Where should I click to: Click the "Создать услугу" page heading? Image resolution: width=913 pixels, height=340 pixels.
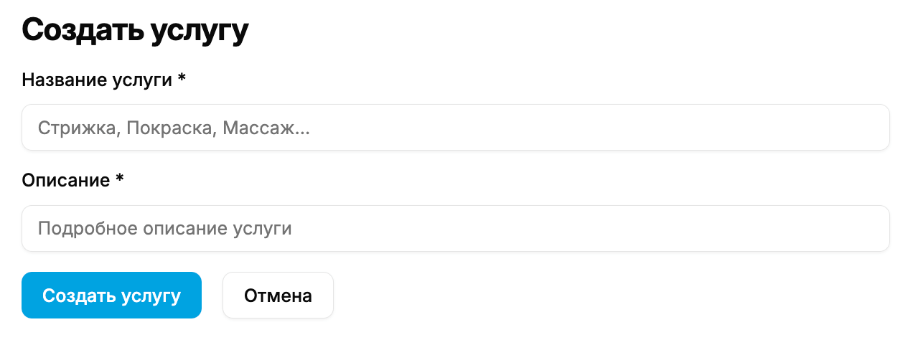click(135, 29)
